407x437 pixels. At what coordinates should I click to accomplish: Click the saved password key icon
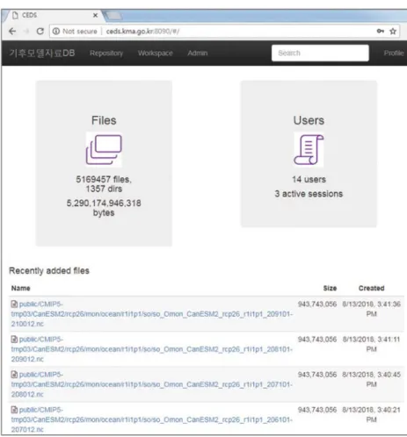click(x=381, y=31)
